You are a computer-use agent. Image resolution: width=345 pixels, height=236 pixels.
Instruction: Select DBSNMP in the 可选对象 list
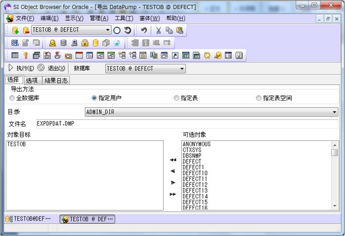(x=192, y=155)
